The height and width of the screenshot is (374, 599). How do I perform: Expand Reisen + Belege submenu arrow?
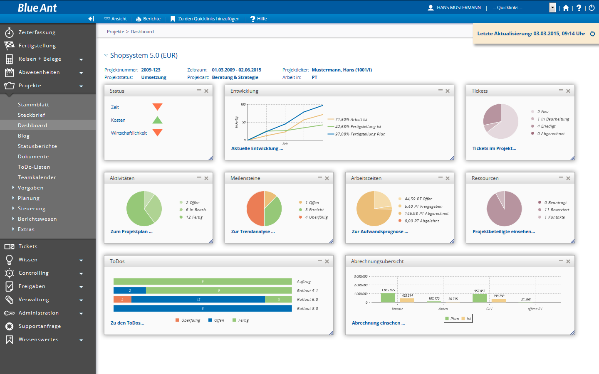(x=81, y=59)
